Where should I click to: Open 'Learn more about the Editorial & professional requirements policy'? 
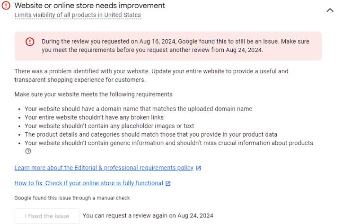click(104, 168)
